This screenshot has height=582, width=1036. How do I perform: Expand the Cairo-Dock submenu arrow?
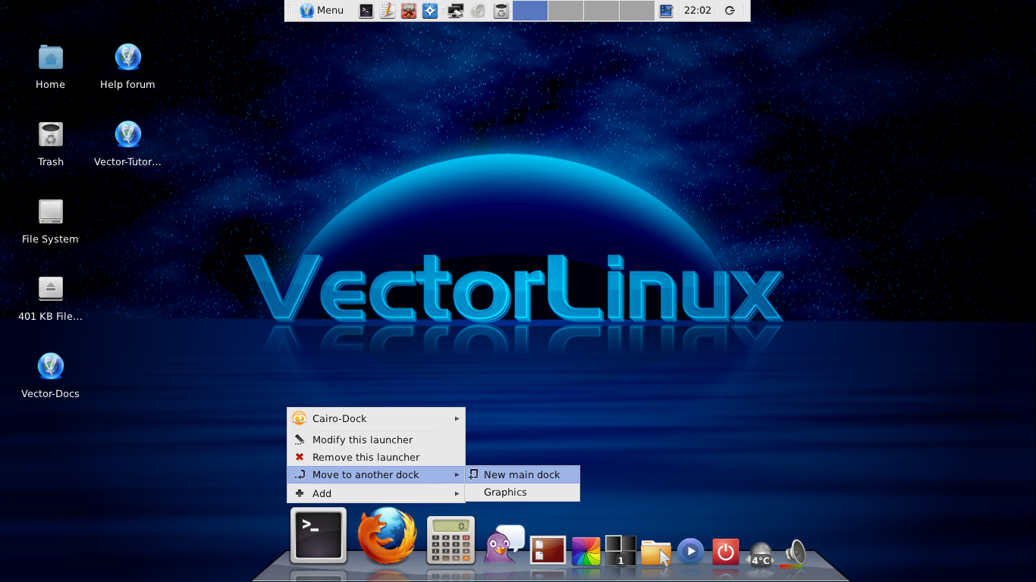point(457,418)
